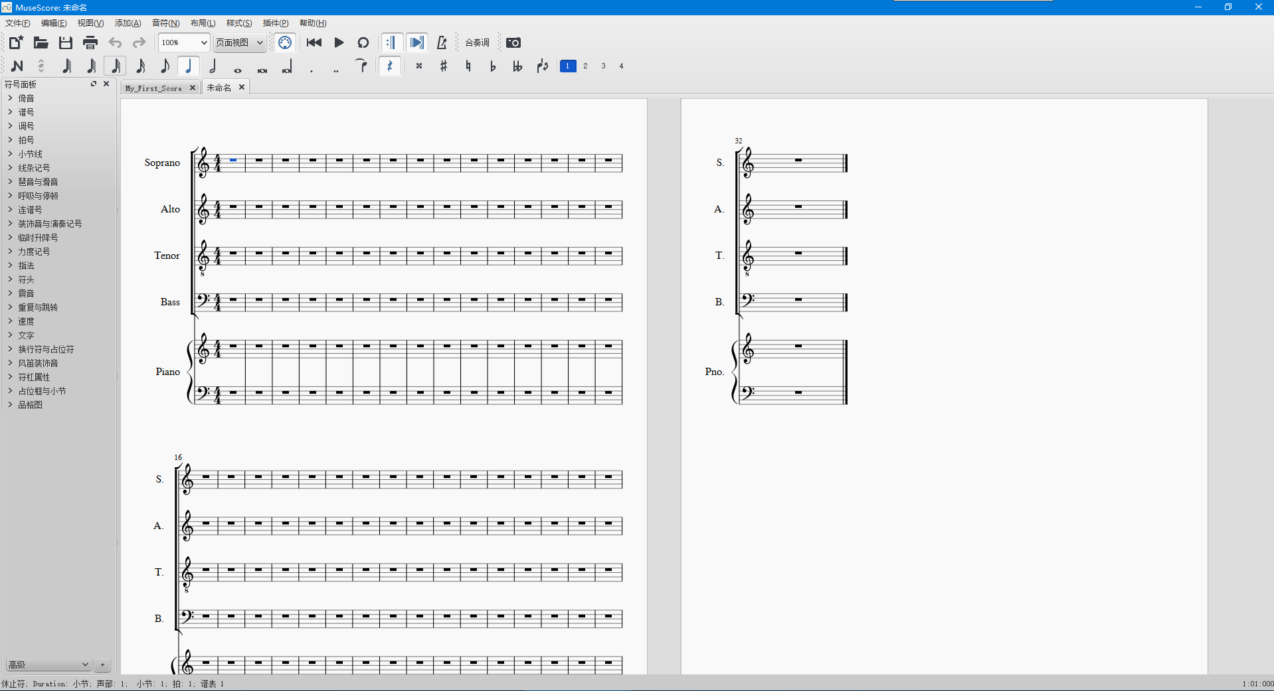Toggle play repeats
Screen dimensions: 1274x691
391,42
